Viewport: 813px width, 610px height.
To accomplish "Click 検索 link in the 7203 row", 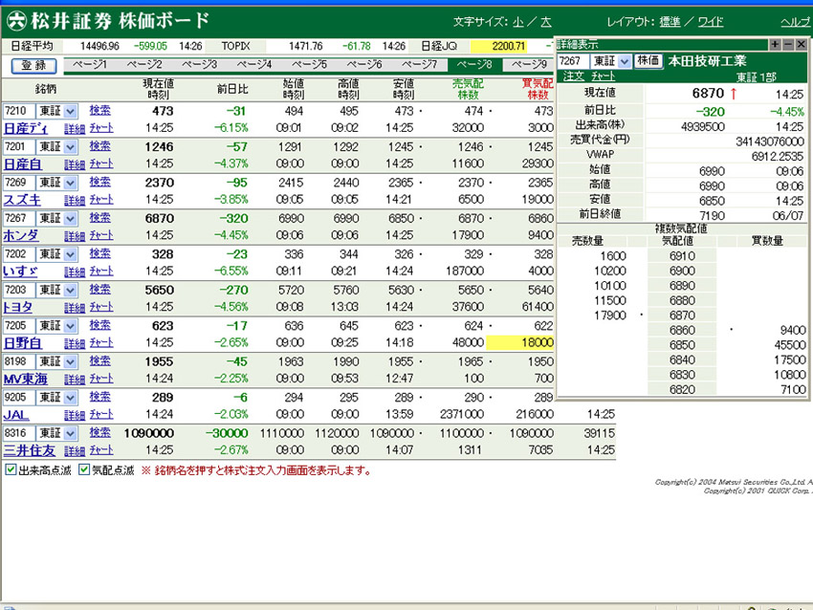I will [100, 289].
